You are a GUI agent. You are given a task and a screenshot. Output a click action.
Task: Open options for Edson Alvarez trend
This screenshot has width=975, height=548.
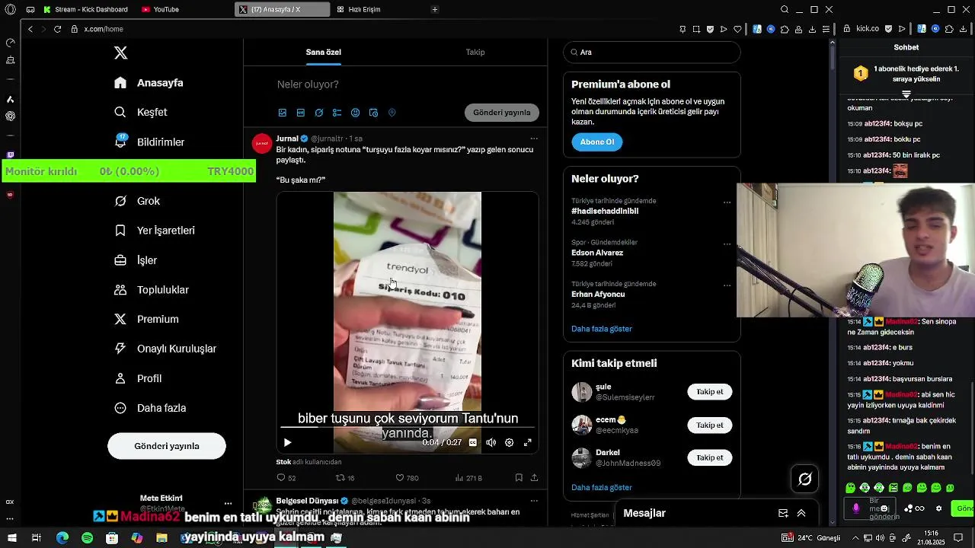coord(727,244)
